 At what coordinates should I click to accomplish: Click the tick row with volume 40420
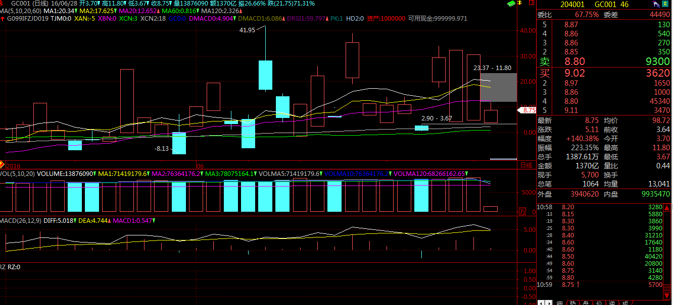[x=600, y=256]
